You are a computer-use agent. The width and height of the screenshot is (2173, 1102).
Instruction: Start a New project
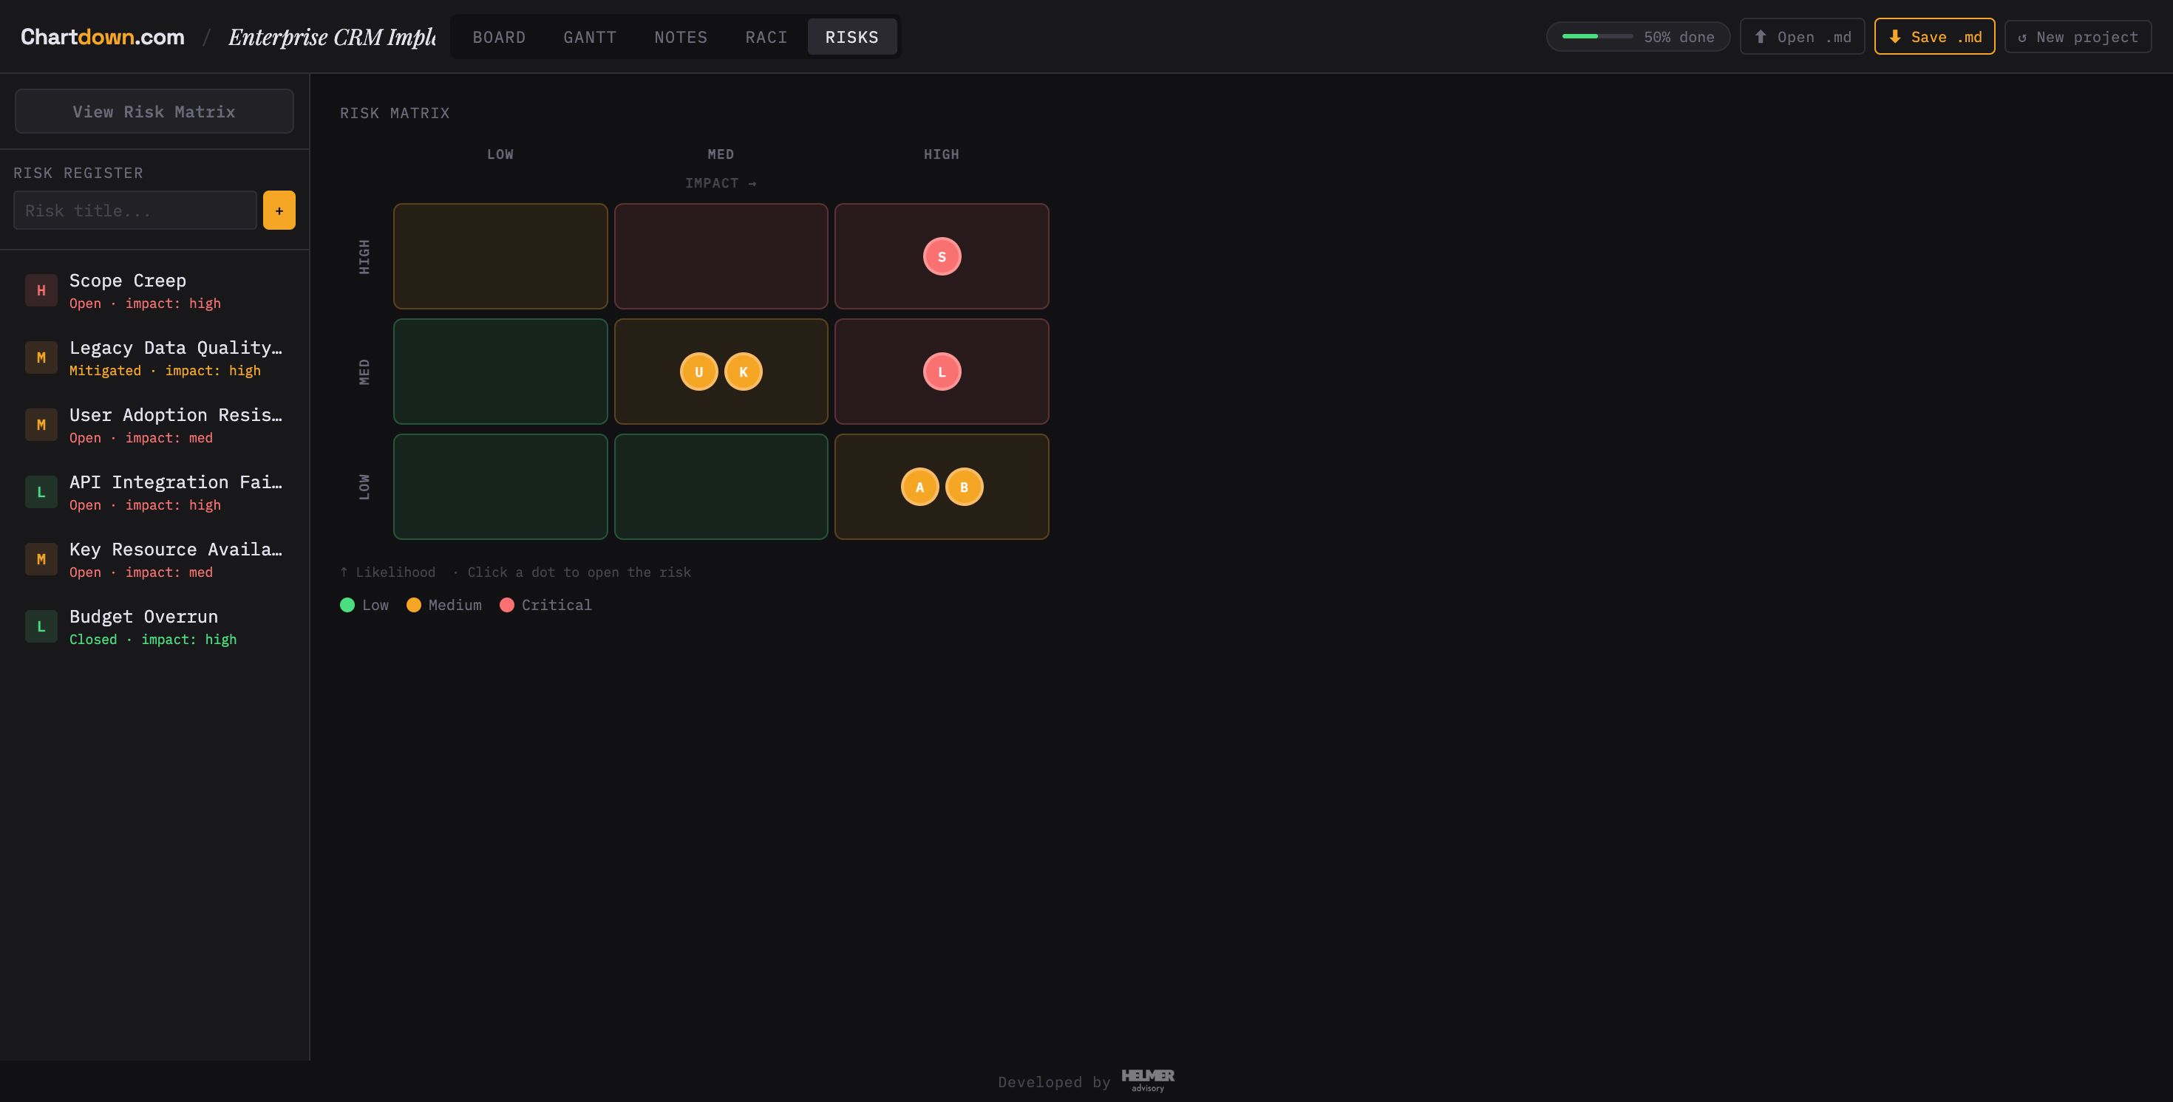2077,36
